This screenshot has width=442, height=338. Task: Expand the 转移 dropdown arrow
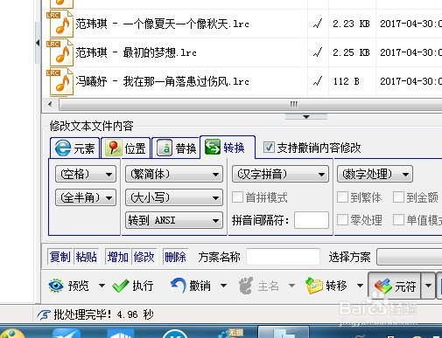(360, 286)
